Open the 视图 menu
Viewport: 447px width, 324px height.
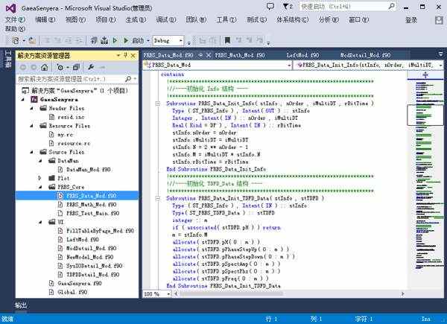(x=75, y=19)
